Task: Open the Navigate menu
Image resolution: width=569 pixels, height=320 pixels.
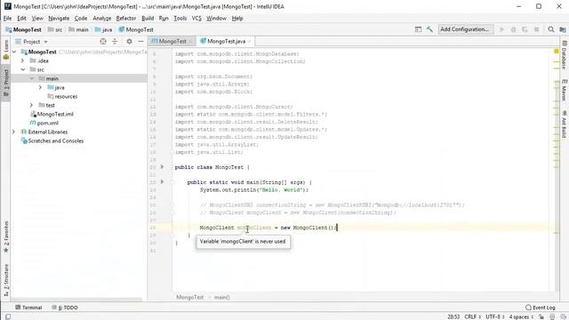Action: point(59,18)
